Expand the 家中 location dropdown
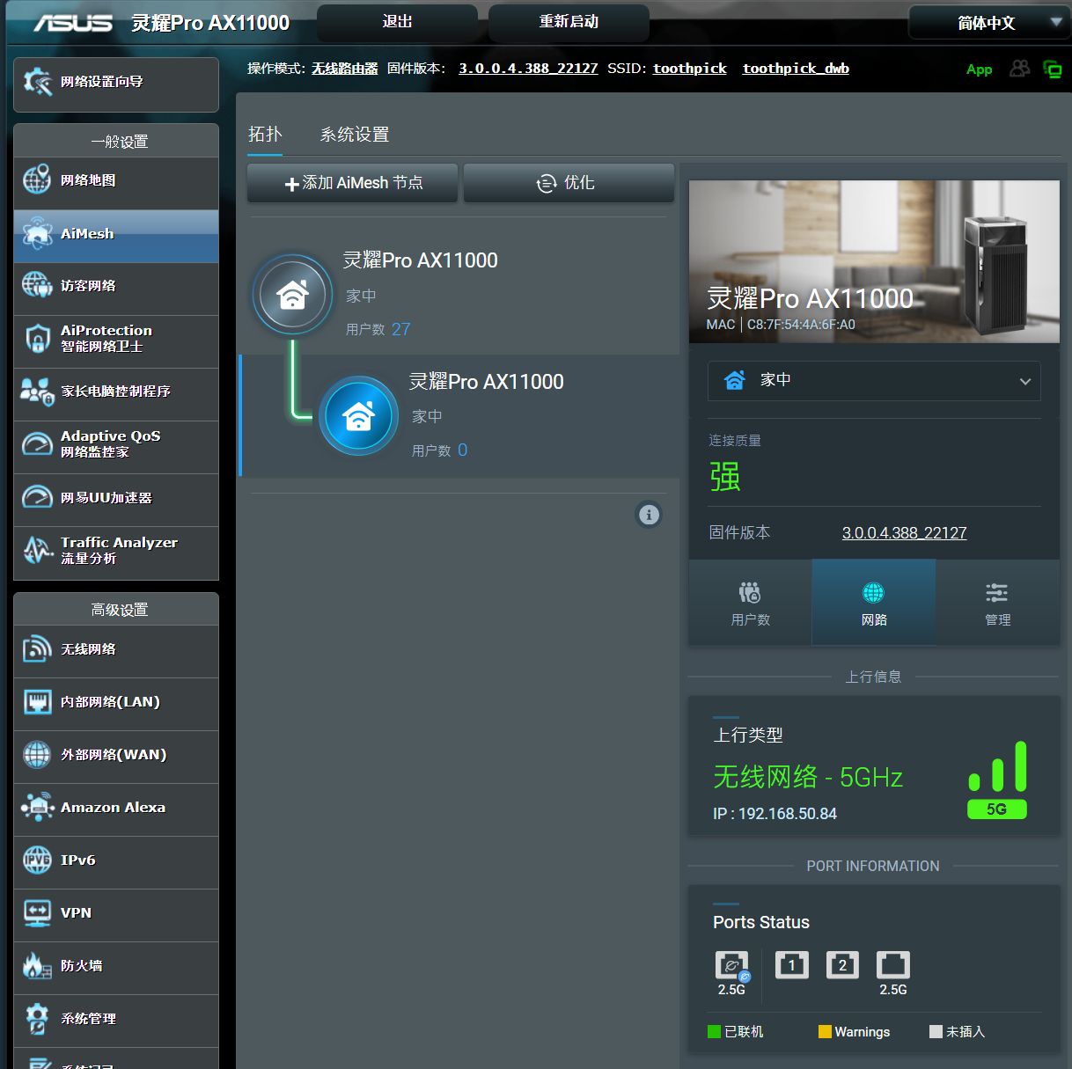1072x1069 pixels. [874, 381]
